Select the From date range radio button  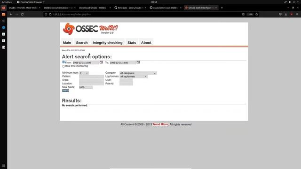tap(63, 62)
